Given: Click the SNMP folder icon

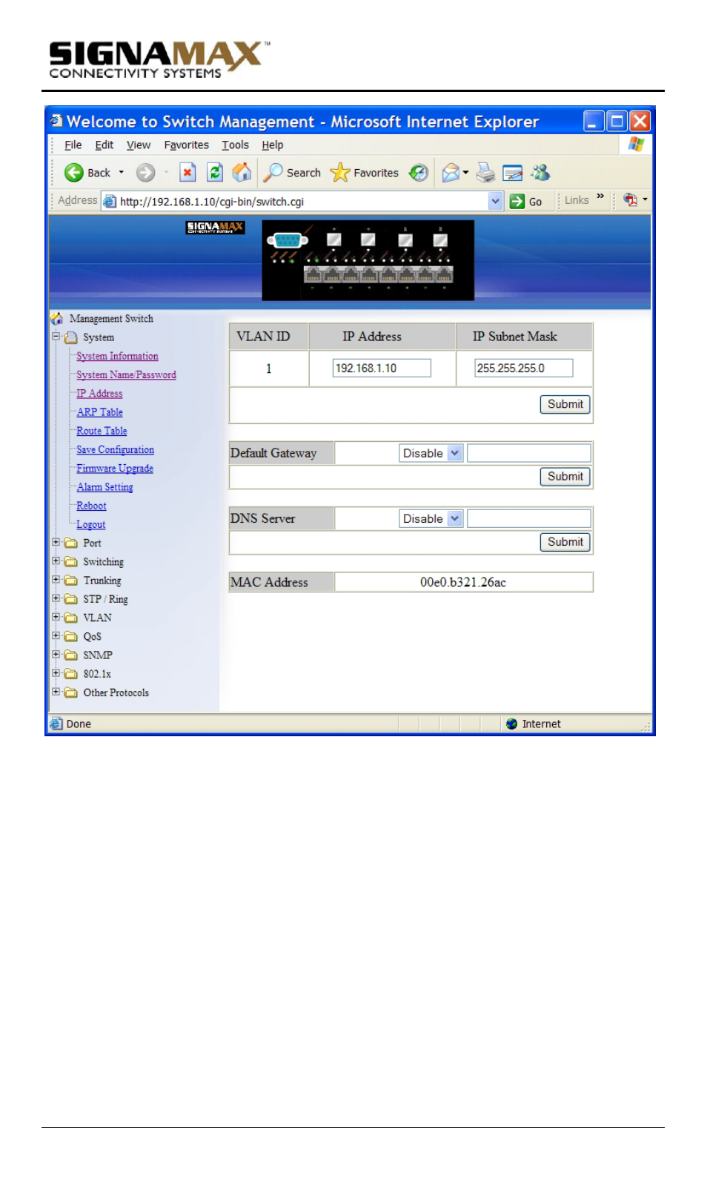Looking at the screenshot, I should point(71,655).
